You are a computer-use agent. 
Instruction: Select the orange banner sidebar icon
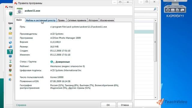point(10,75)
